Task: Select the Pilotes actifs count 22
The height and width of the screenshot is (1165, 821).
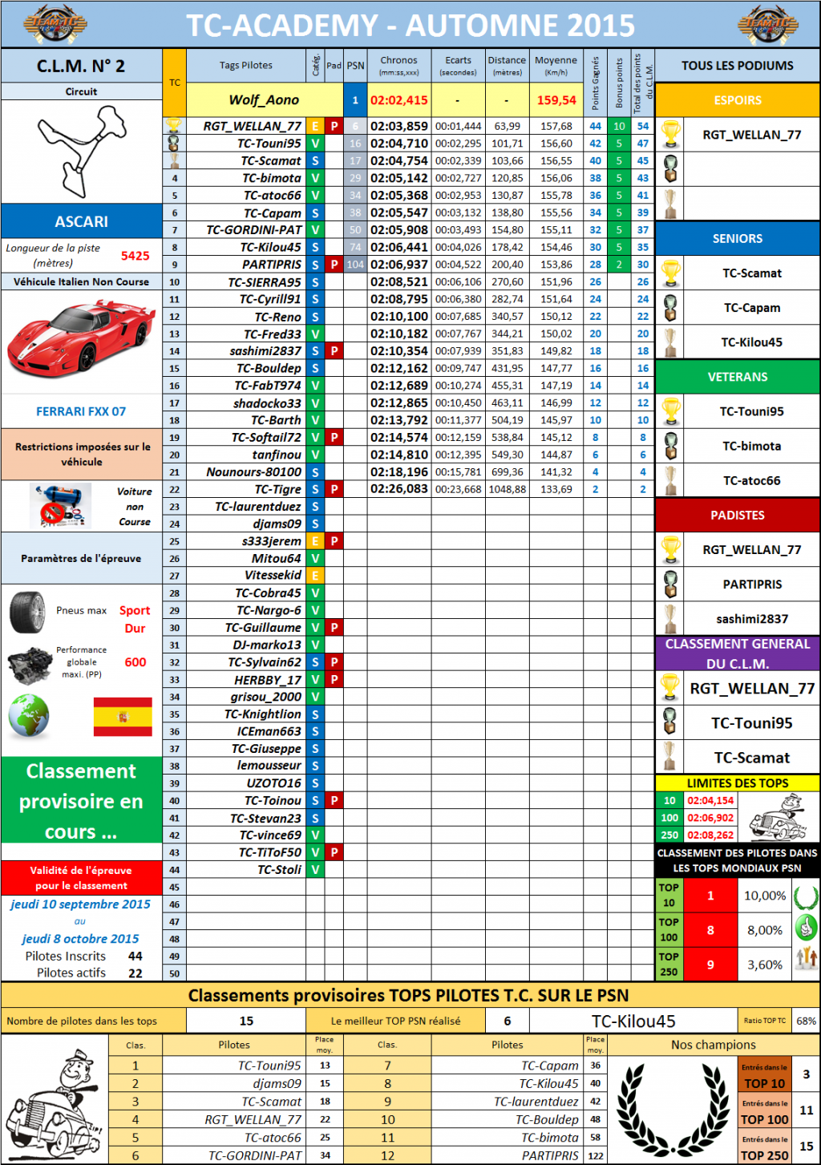Action: tap(135, 973)
